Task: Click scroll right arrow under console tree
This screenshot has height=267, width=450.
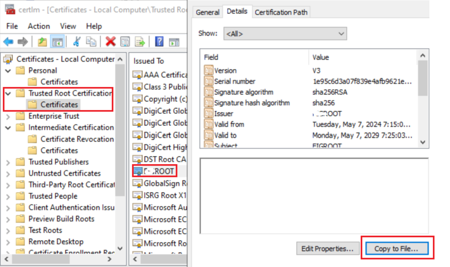Action: click(x=109, y=259)
